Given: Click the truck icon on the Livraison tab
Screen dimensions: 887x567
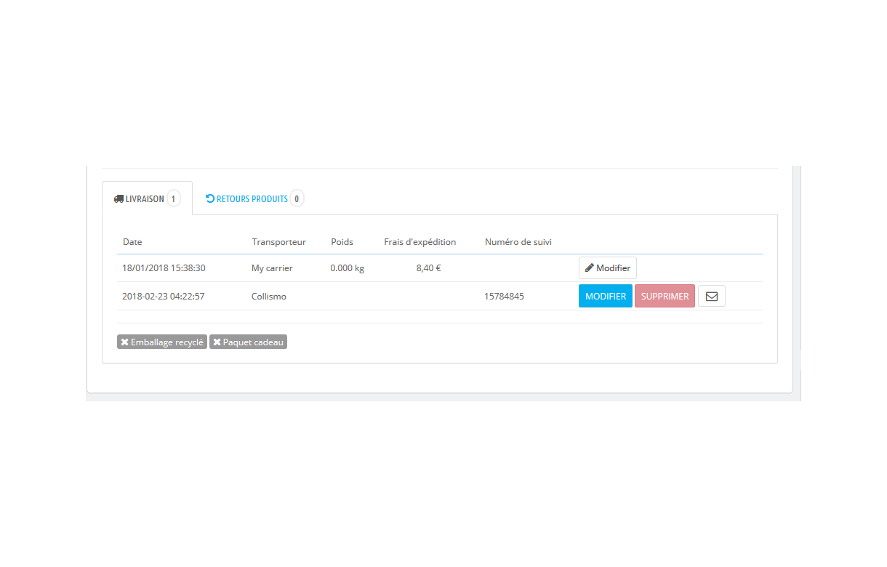Looking at the screenshot, I should point(119,198).
